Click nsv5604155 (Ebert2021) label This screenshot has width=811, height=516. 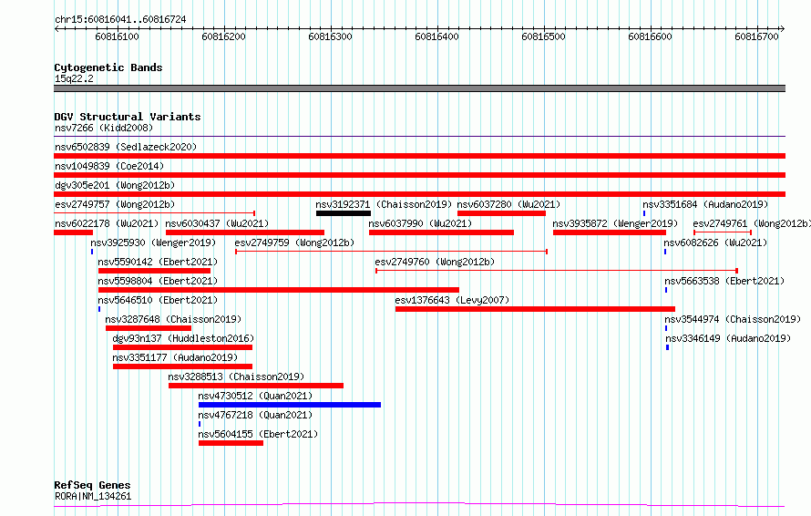point(258,434)
